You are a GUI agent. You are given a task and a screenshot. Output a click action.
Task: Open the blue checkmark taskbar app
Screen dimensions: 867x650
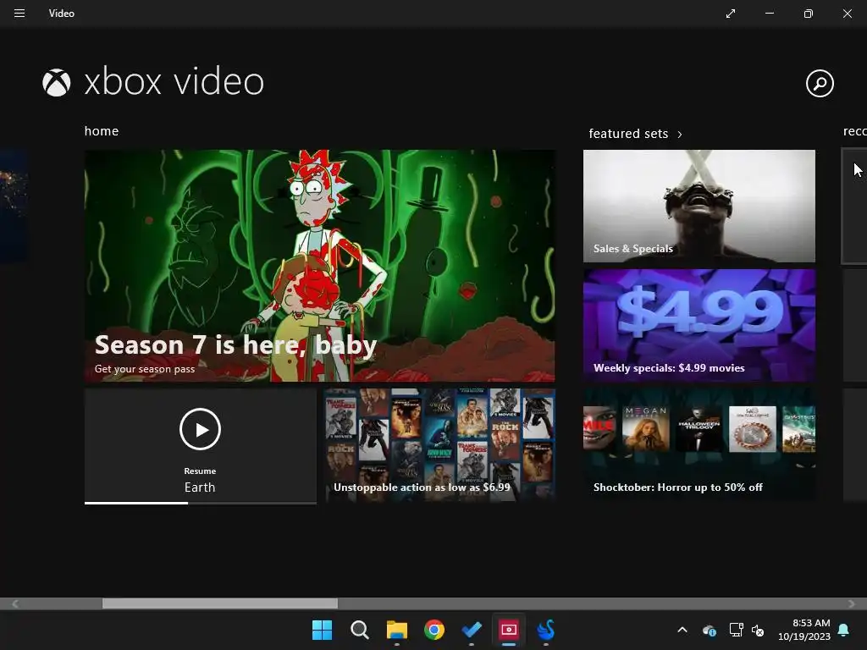[x=471, y=630]
